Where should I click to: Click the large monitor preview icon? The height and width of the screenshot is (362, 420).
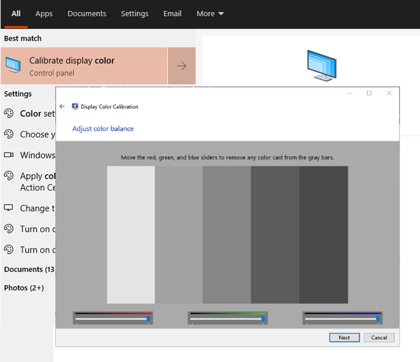pyautogui.click(x=322, y=65)
